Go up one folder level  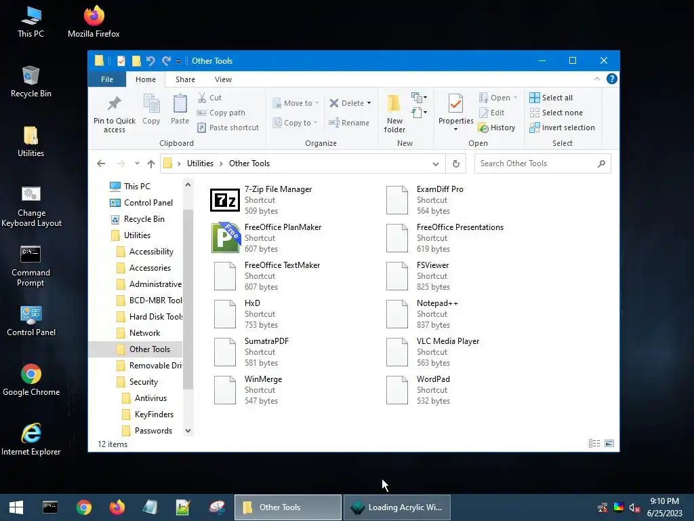click(151, 163)
